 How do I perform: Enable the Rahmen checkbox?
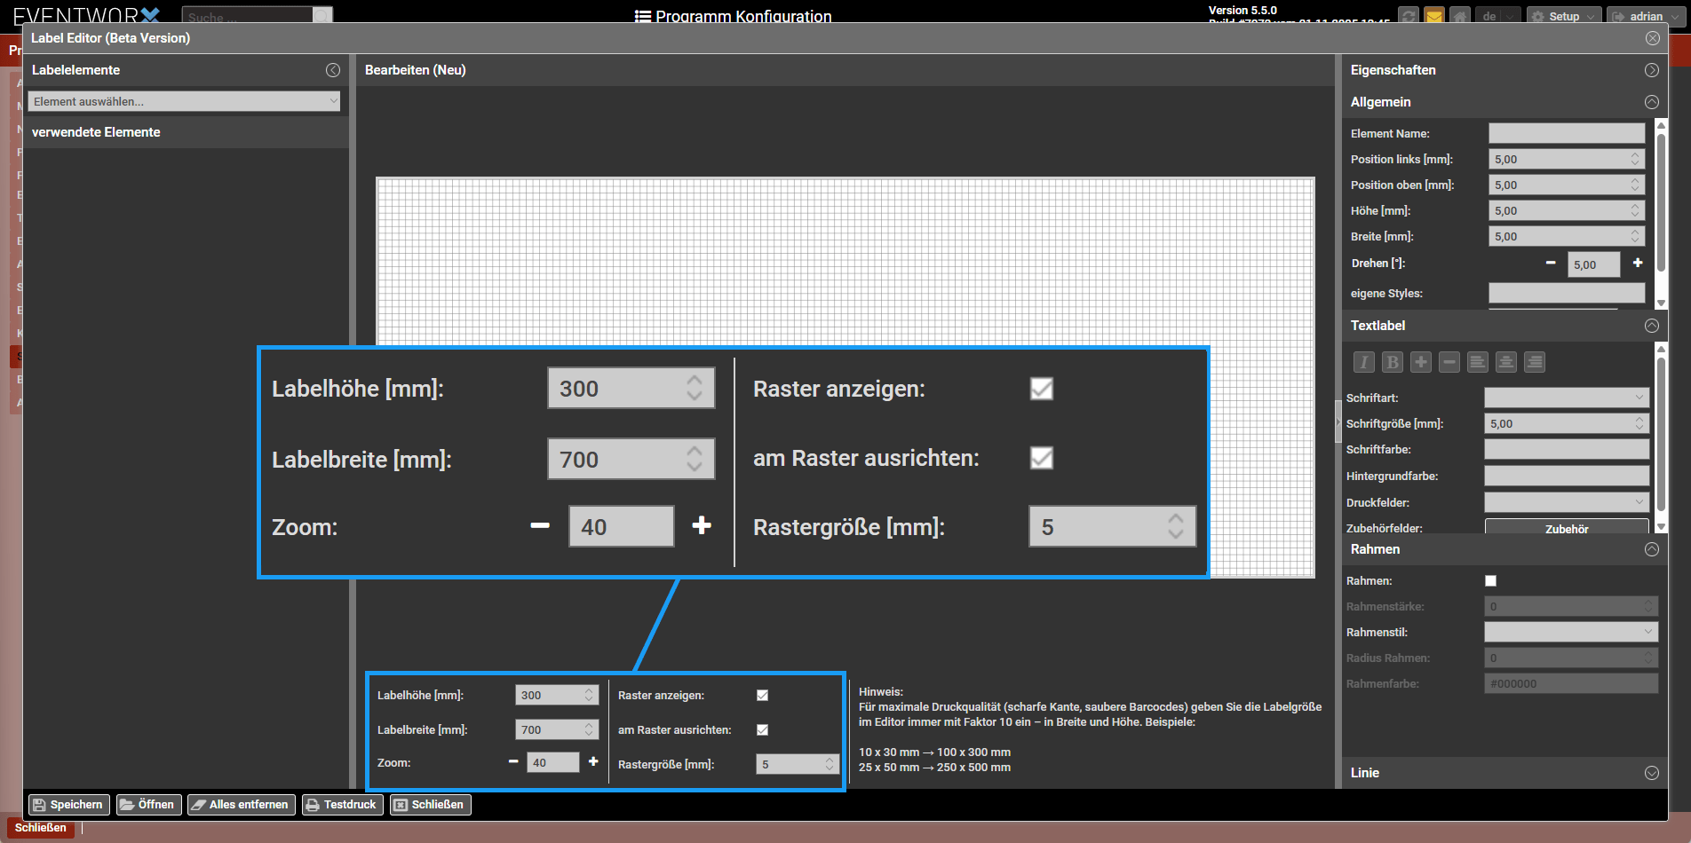click(x=1491, y=581)
